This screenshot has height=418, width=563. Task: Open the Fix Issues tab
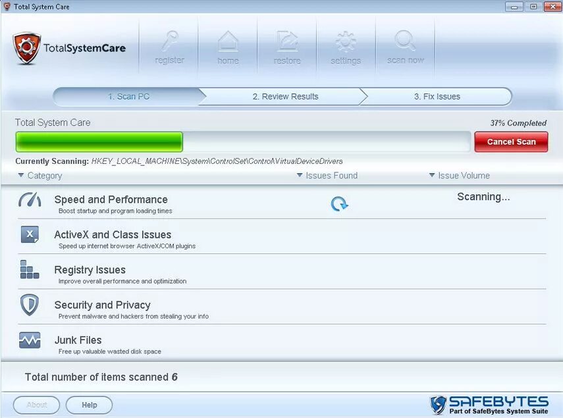click(437, 96)
